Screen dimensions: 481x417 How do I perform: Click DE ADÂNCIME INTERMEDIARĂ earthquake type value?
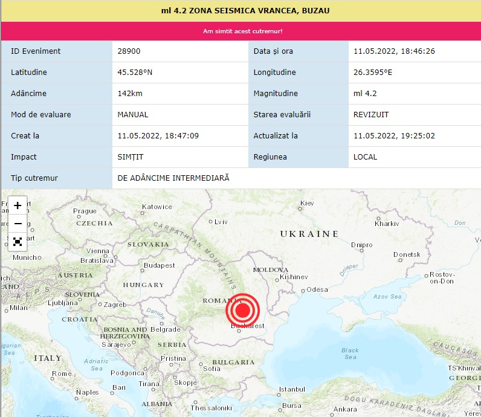coord(173,178)
